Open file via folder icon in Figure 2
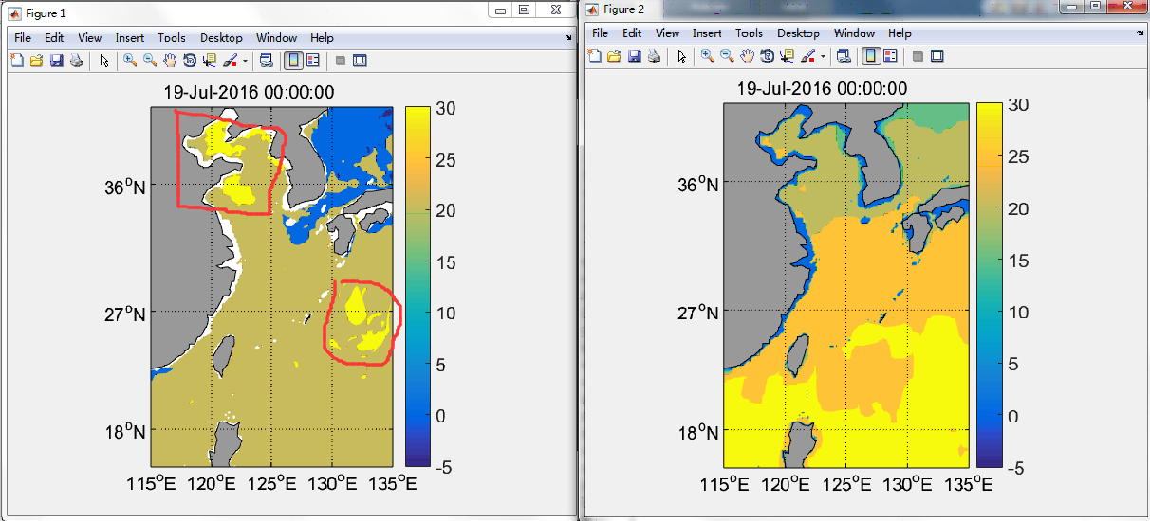Screen dimensions: 1150x521 (x=614, y=56)
